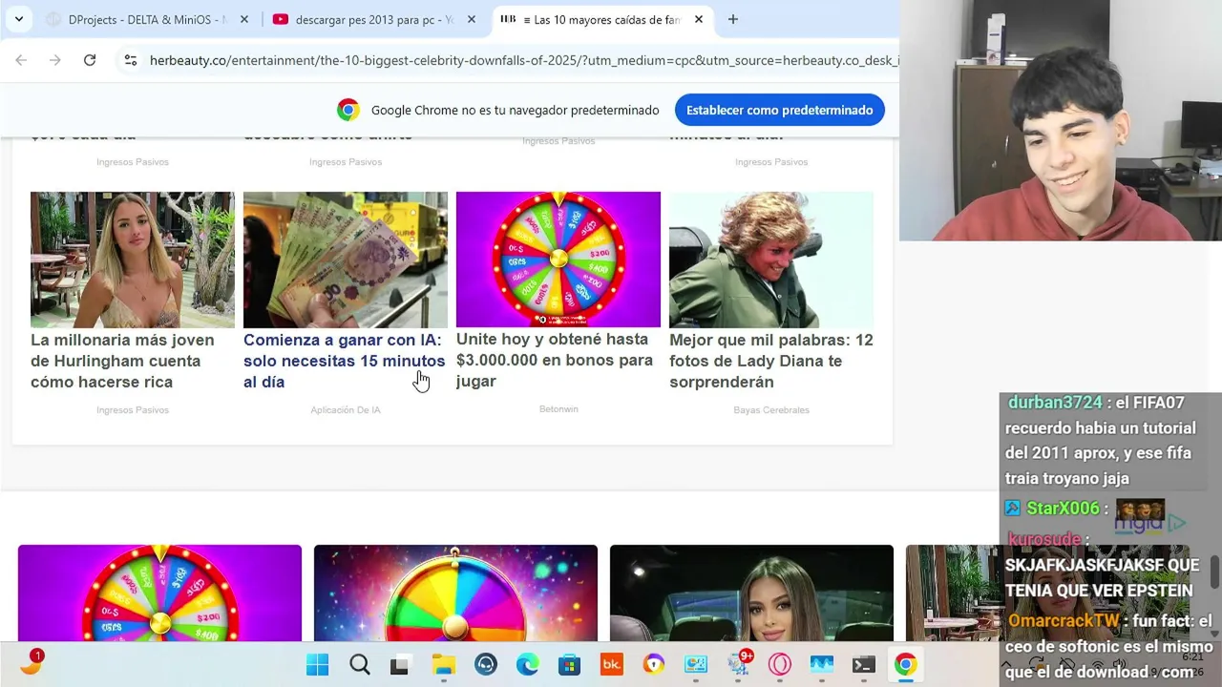Open the bottom-row woman in car card
1222x687 pixels.
click(x=751, y=593)
